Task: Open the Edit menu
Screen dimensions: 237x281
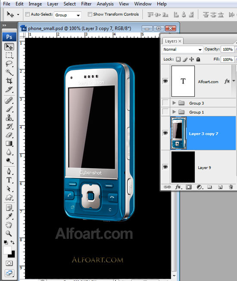Action: coord(19,4)
